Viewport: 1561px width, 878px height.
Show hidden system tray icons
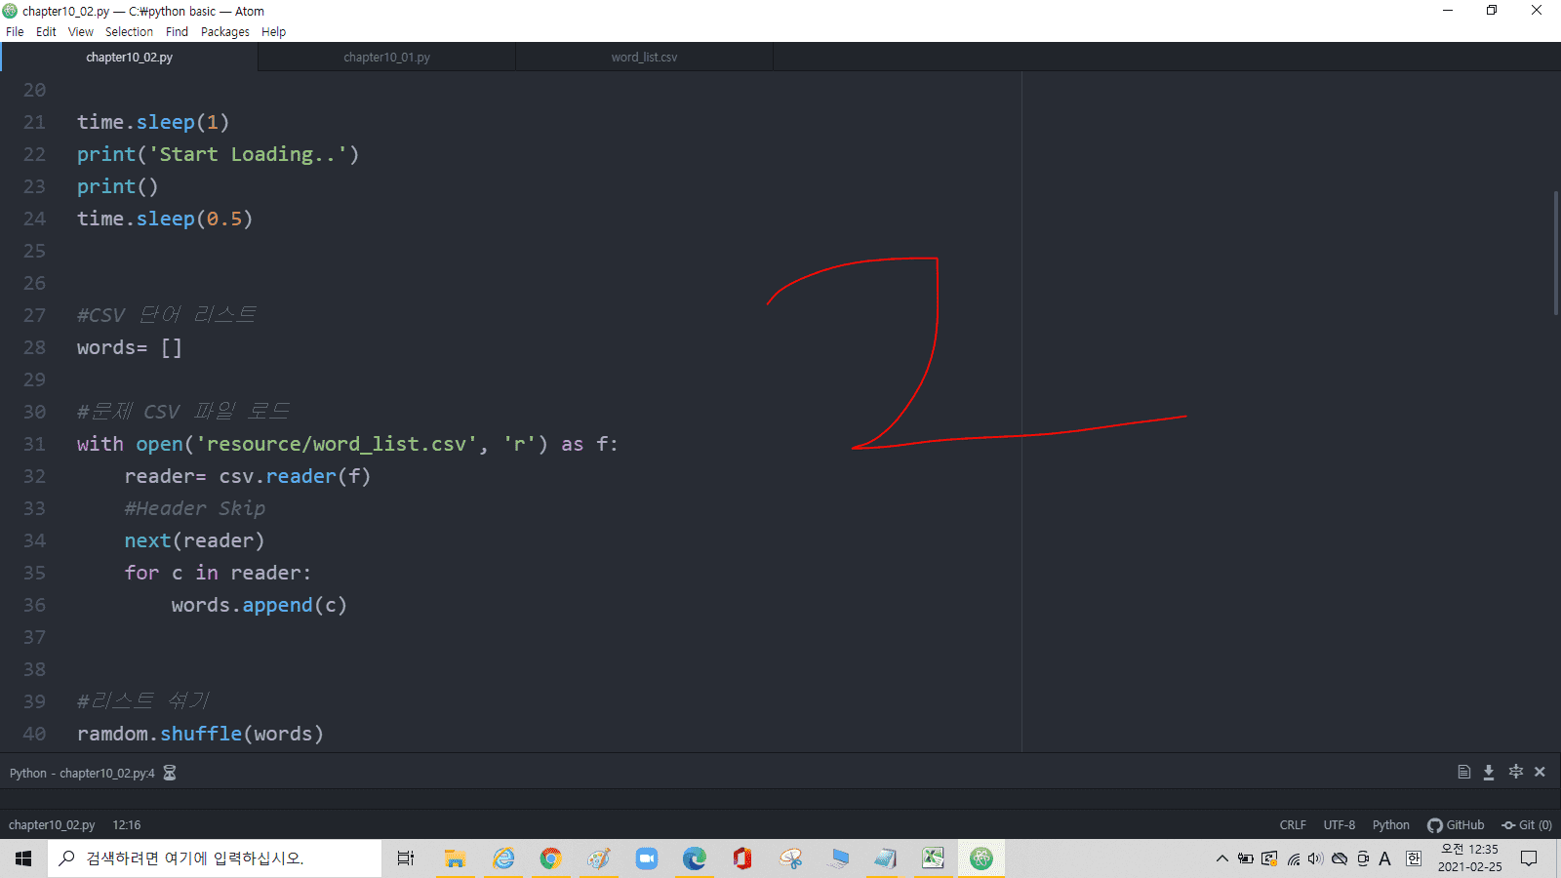pos(1222,858)
